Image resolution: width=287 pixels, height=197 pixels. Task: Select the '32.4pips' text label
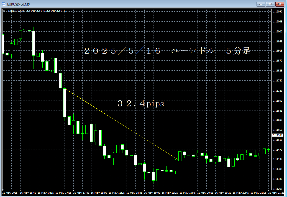141,104
